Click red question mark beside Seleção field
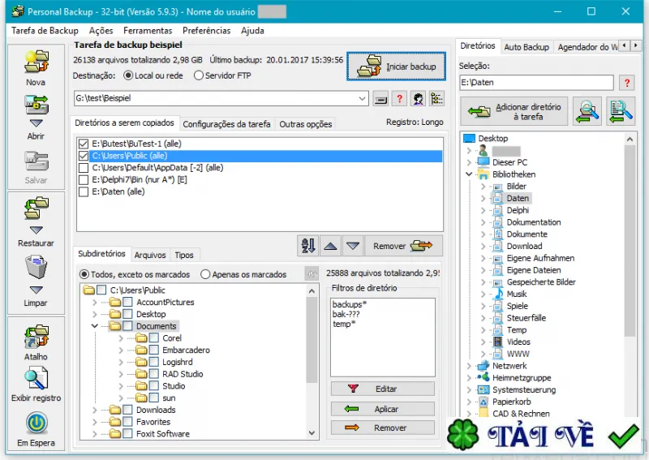 (x=627, y=83)
